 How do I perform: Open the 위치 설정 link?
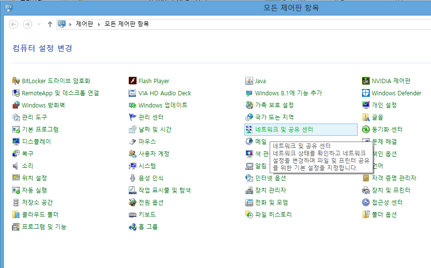[x=34, y=178]
